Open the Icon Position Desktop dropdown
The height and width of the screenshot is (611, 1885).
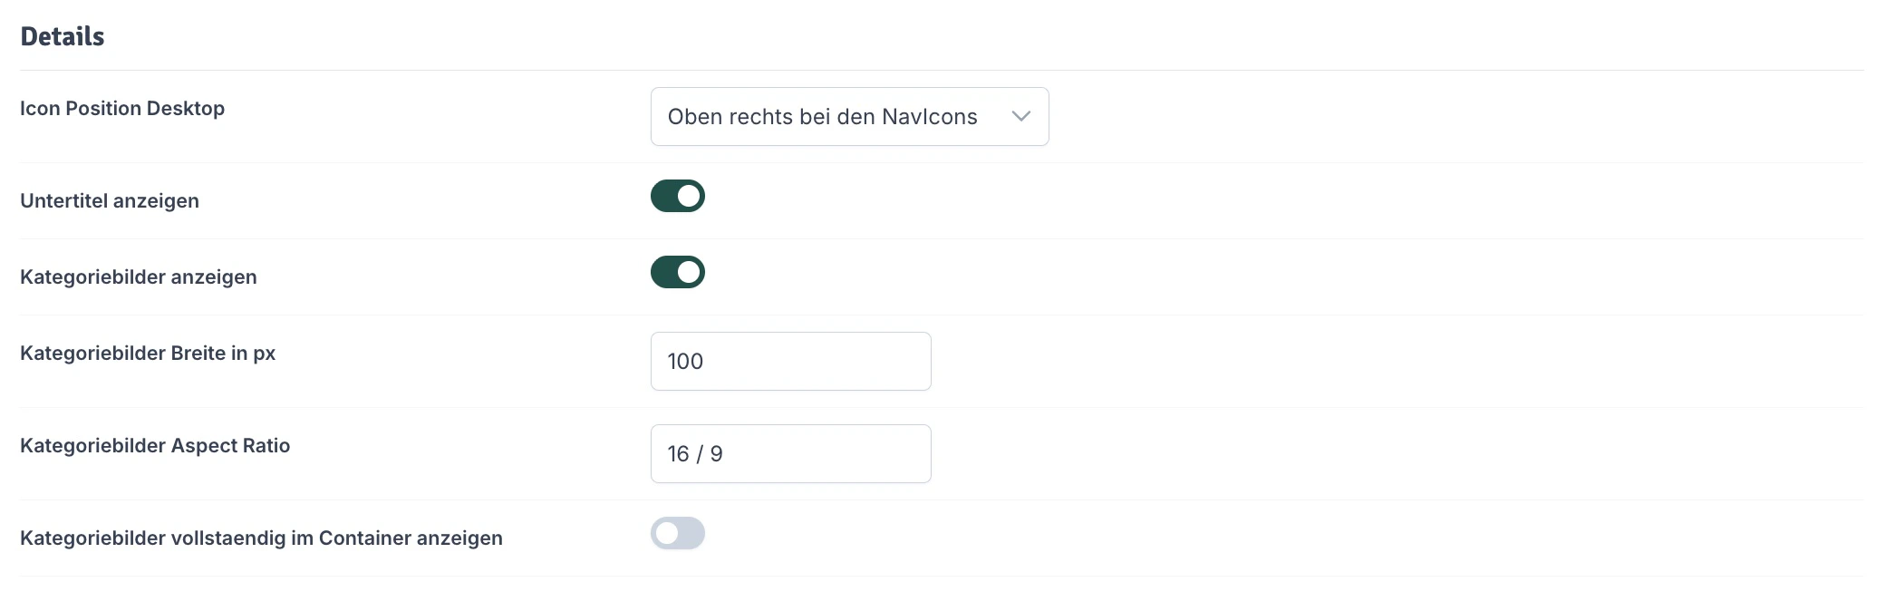(848, 116)
